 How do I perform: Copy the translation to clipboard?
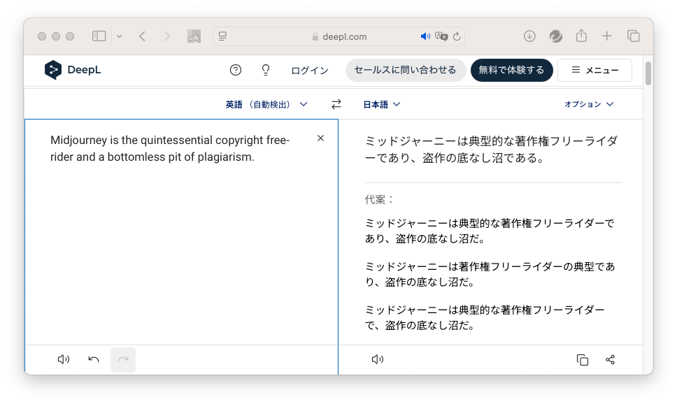[x=583, y=359]
